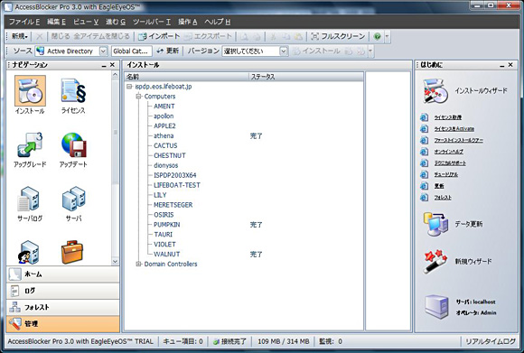Click the エクスポート toolbar button
524x353 pixels.
click(x=208, y=36)
